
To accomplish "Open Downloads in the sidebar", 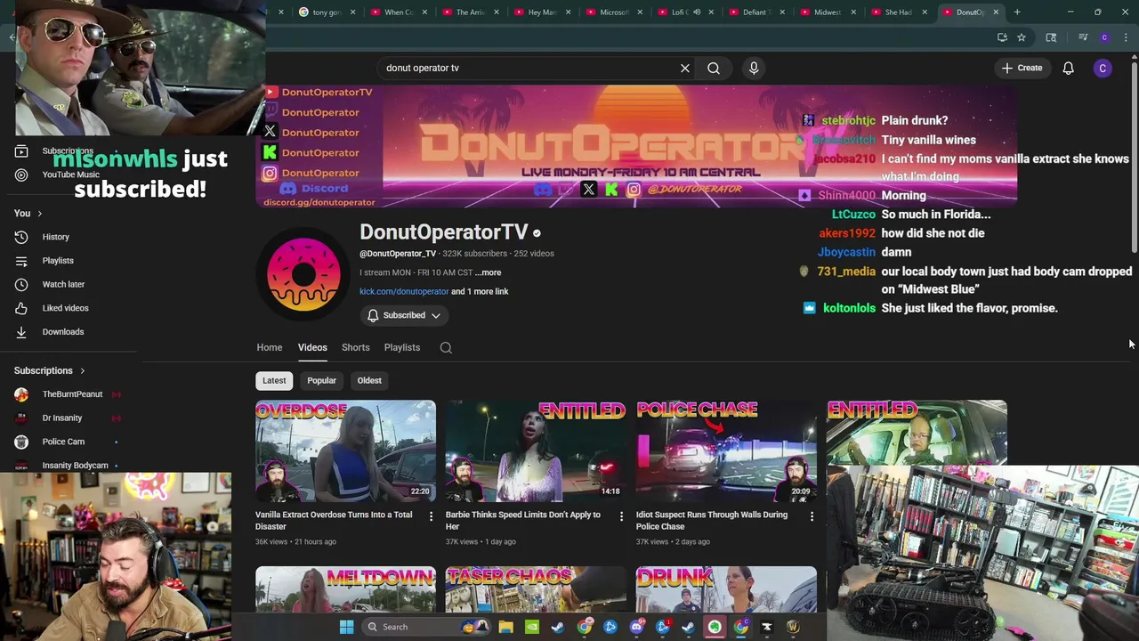I will [62, 332].
